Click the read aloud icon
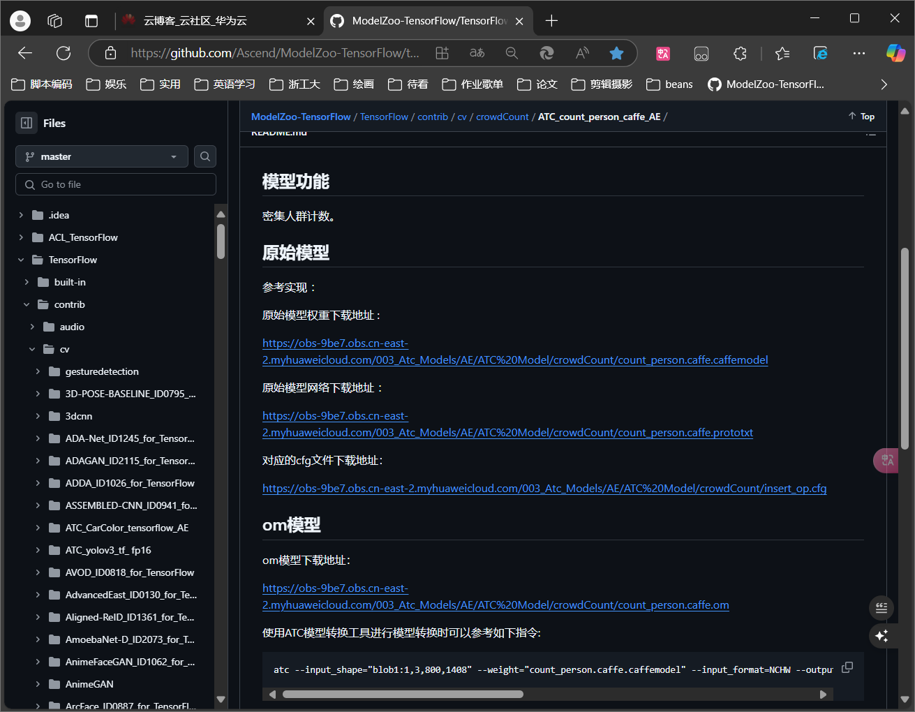Viewport: 915px width, 712px height. (582, 53)
